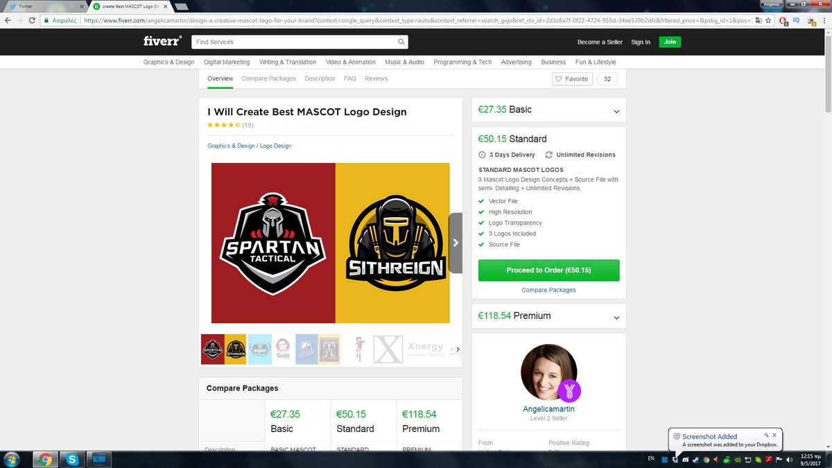
Task: Bookmark page with the star icon
Action: point(770,21)
